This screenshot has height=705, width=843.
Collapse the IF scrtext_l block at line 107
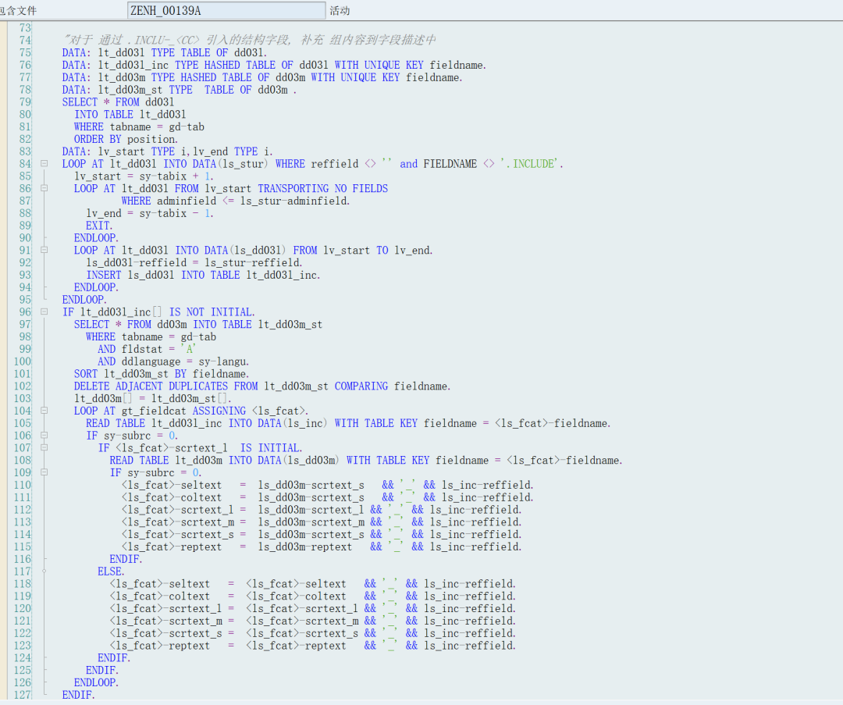(x=44, y=448)
